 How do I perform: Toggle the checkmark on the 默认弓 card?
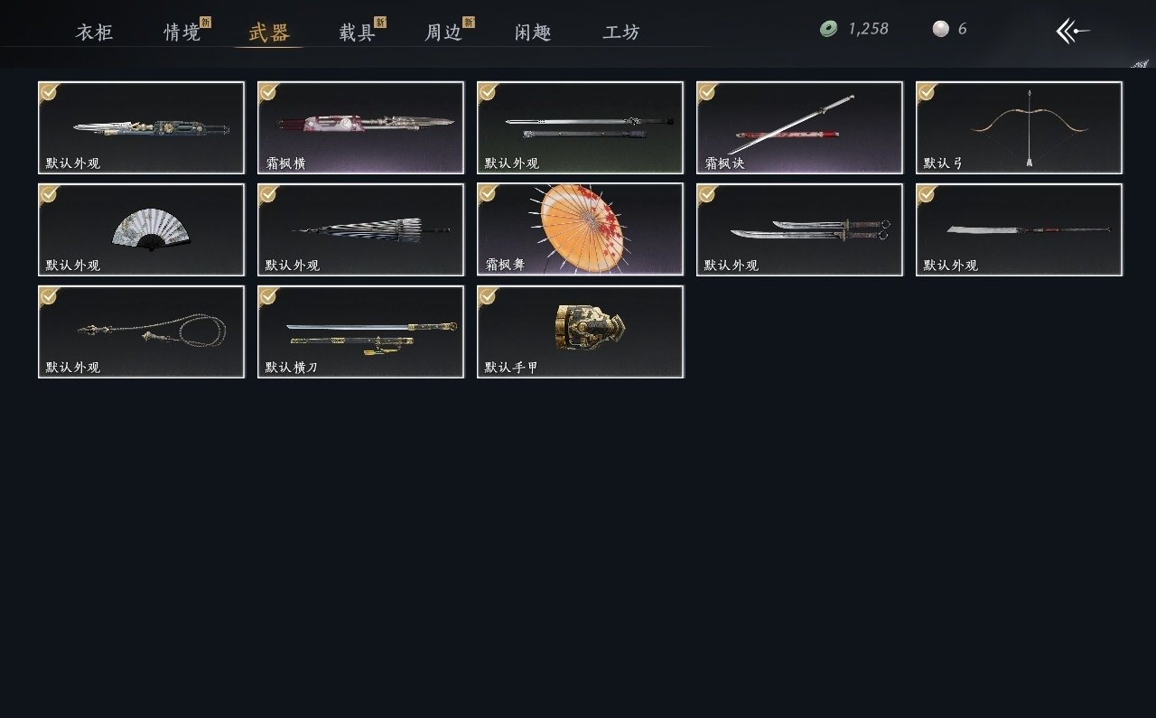click(927, 91)
